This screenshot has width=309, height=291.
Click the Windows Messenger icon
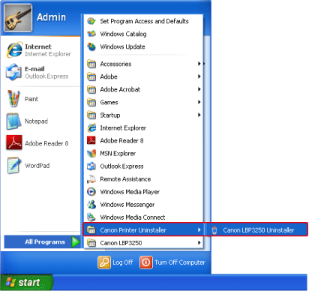(x=91, y=205)
